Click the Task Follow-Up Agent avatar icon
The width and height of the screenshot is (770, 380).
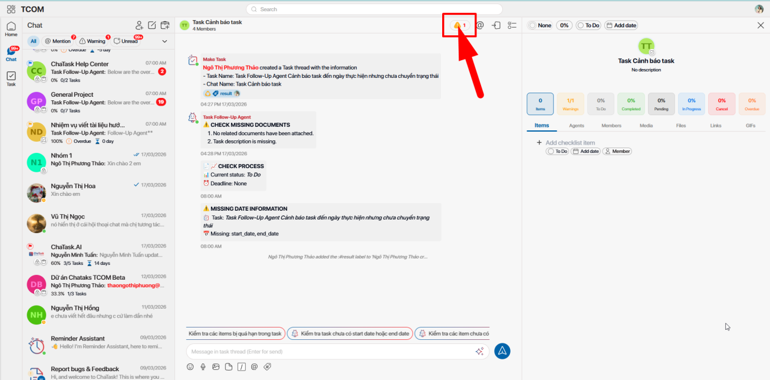pos(193,117)
